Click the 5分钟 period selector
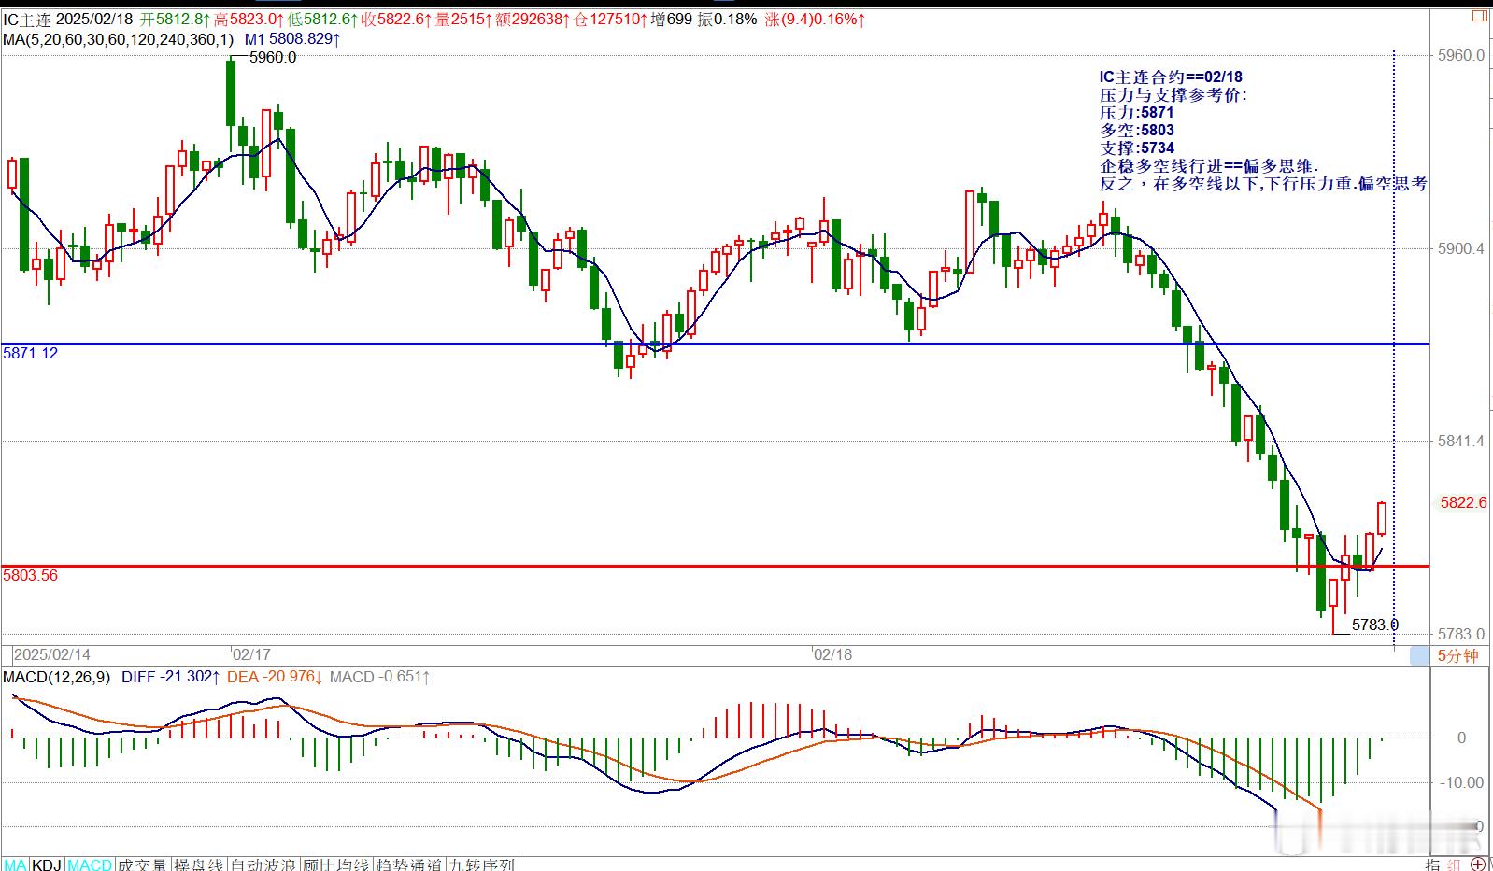Screen dimensions: 1493x871 [x=1457, y=655]
